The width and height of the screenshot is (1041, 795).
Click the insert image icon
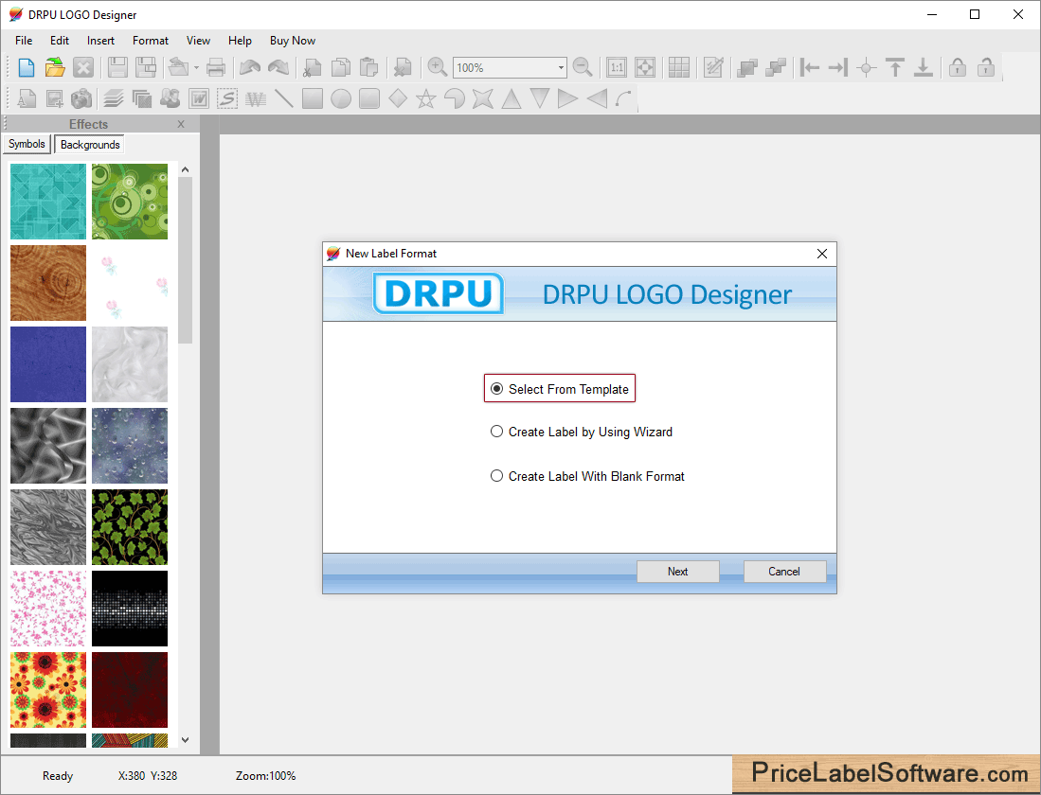click(x=54, y=98)
